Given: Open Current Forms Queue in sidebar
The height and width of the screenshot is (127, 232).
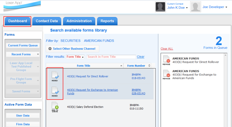Looking at the screenshot, I should tap(23, 45).
